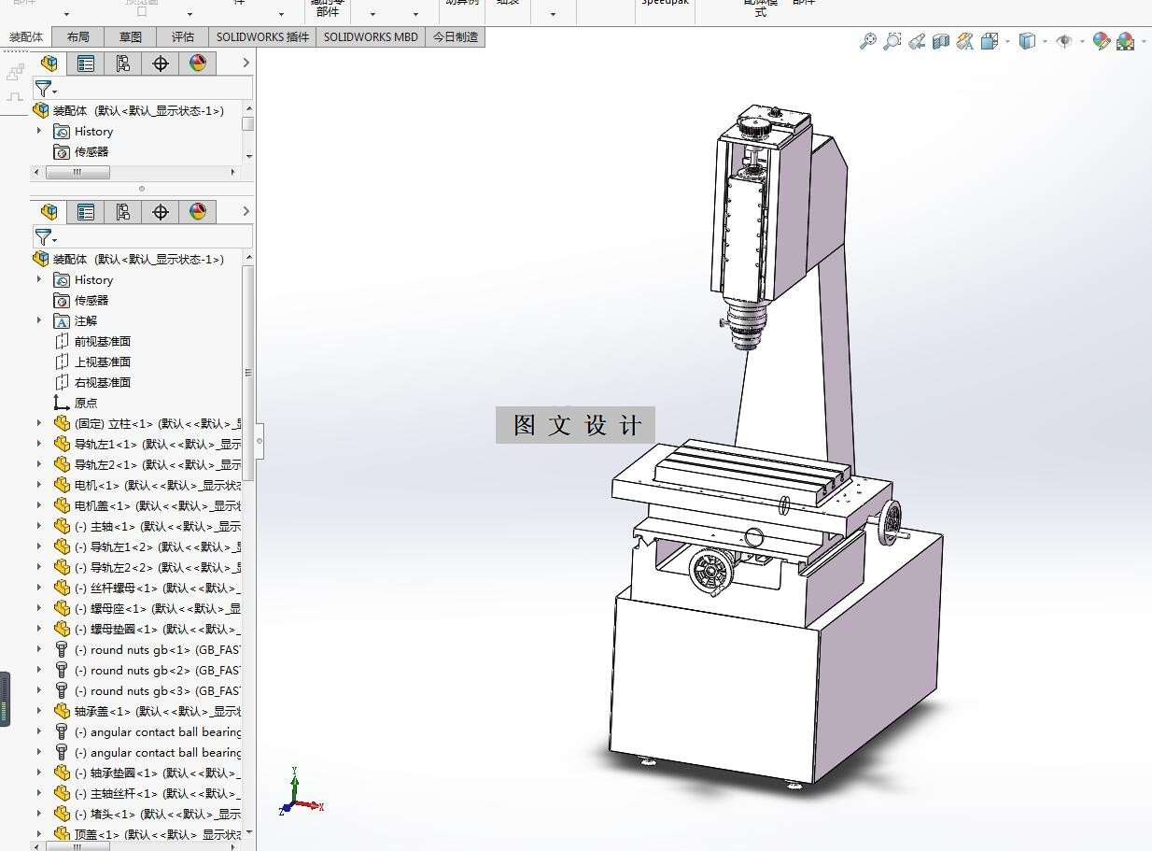
Task: Toggle the Hide/Show Items eye icon
Action: click(1064, 41)
